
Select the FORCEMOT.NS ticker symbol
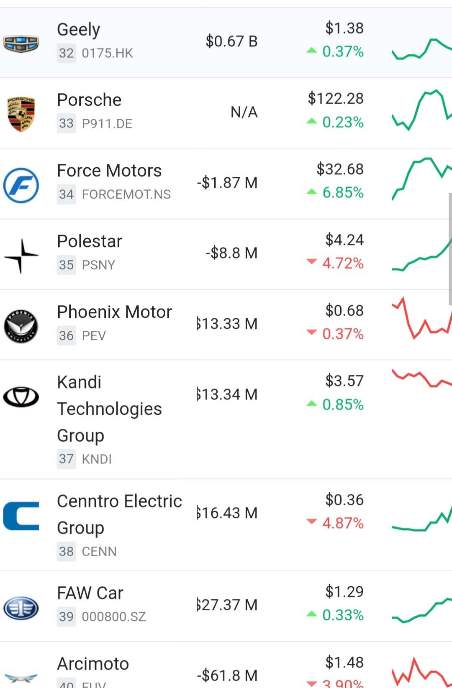pyautogui.click(x=126, y=194)
